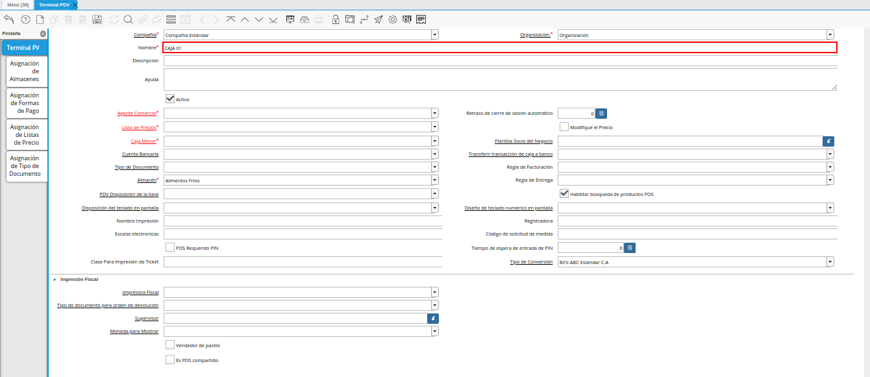The image size is (870, 377).
Task: Create a new record with the blank page icon
Action: click(x=40, y=19)
